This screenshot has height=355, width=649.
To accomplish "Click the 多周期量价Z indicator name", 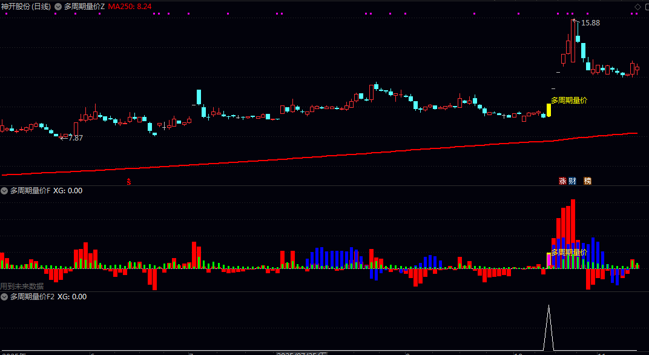I will [x=84, y=7].
